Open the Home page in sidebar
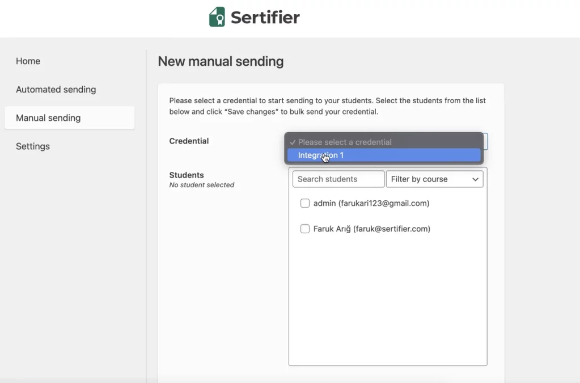 (28, 61)
